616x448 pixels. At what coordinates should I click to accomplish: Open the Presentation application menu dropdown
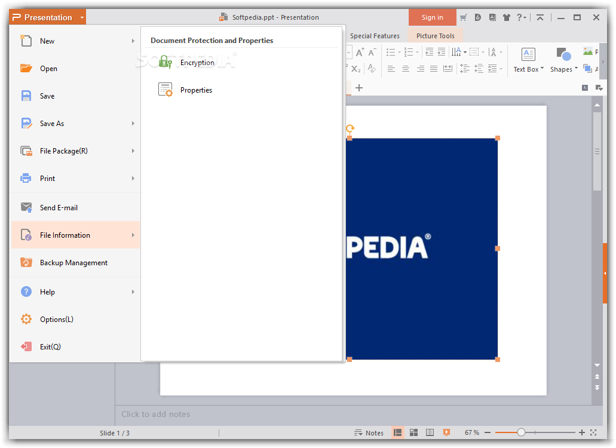click(82, 18)
